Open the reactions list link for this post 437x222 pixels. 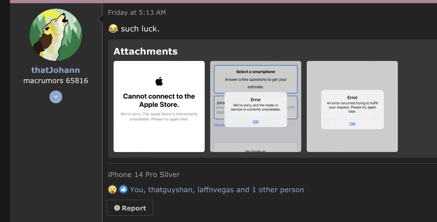coord(217,190)
